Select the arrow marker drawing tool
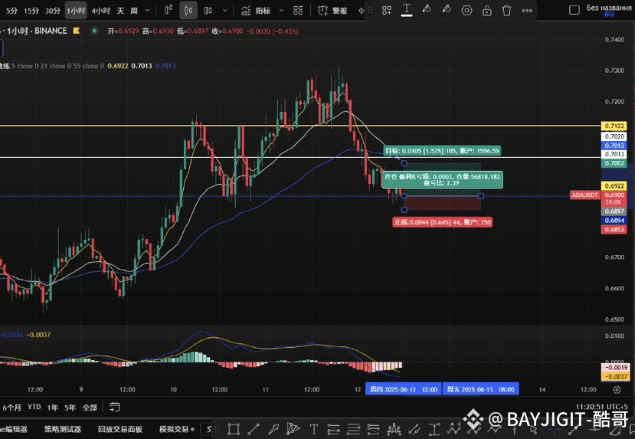The height and width of the screenshot is (439, 635). tap(273, 429)
